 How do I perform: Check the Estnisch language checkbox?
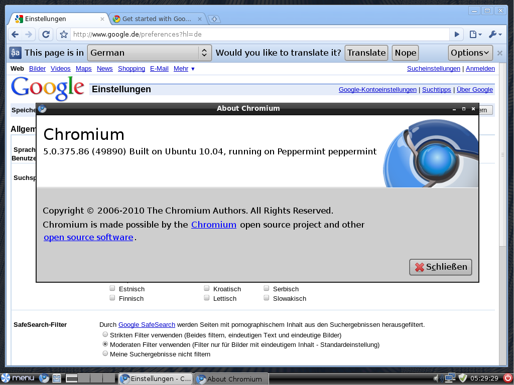coord(112,288)
